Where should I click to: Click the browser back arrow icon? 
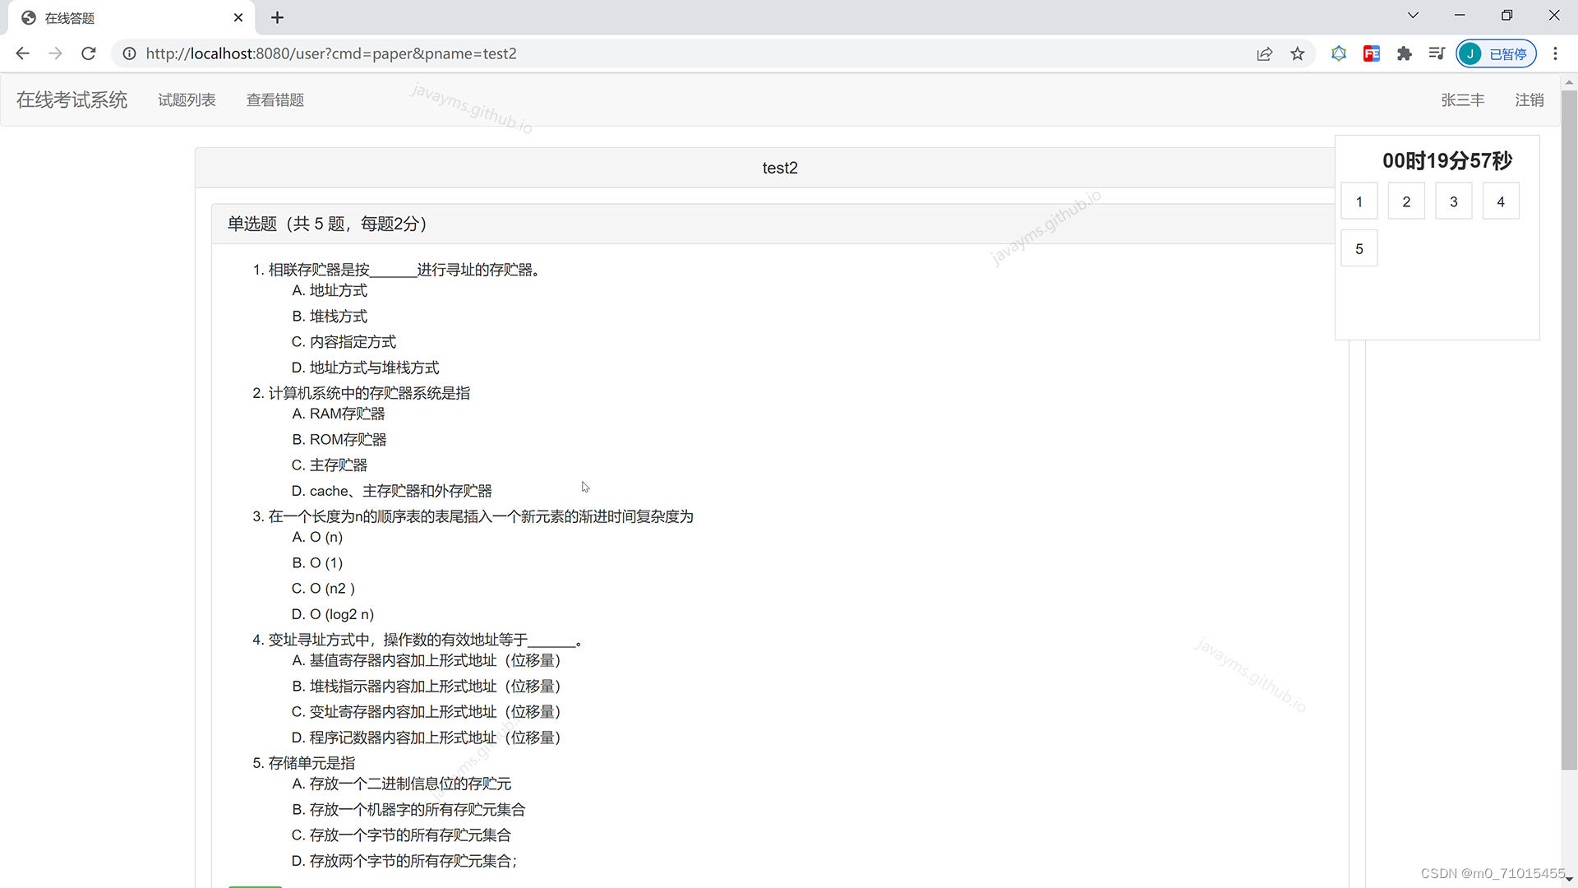click(x=22, y=53)
